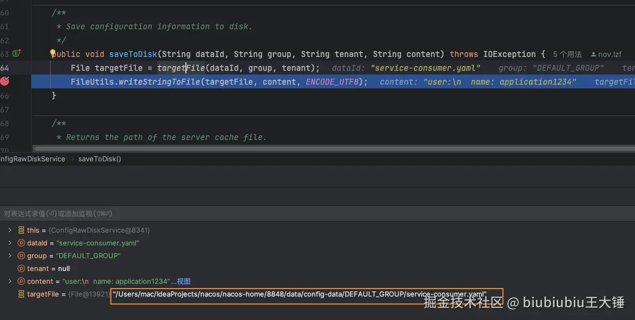Viewport: 635px width, 320px height.
Task: Click the group parameter icon
Action: 21,256
